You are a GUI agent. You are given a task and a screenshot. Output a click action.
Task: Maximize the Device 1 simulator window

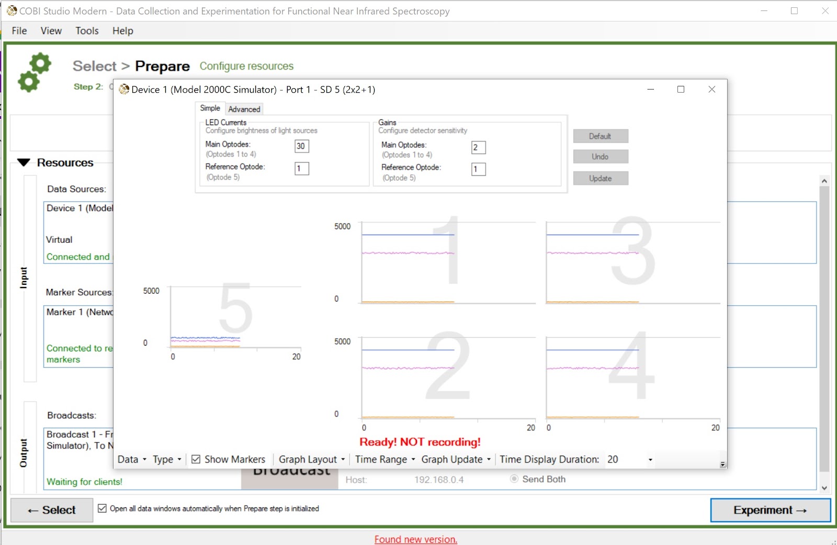tap(681, 90)
